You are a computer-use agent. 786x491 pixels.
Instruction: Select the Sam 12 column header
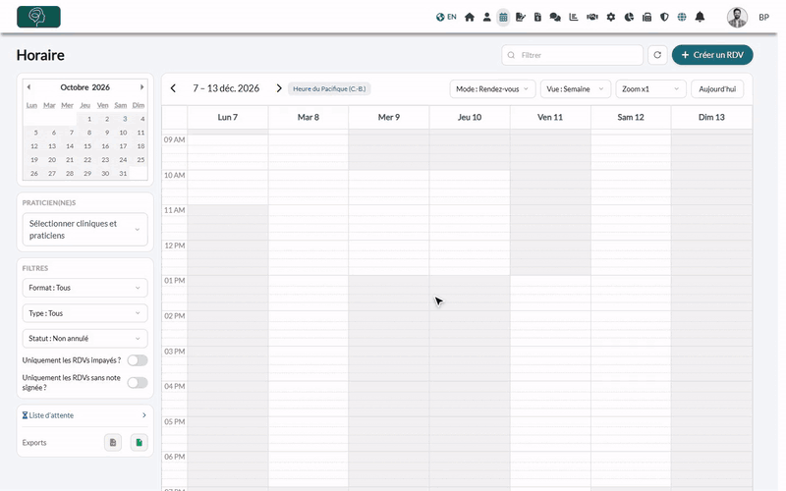631,117
